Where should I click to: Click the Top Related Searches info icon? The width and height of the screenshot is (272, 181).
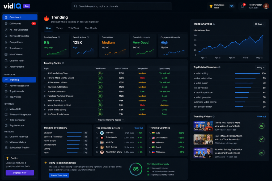219,67
